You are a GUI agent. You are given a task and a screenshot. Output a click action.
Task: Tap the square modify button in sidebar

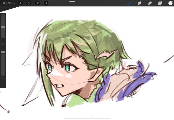3,44
